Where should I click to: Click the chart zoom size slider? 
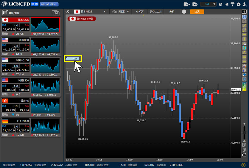point(244,133)
